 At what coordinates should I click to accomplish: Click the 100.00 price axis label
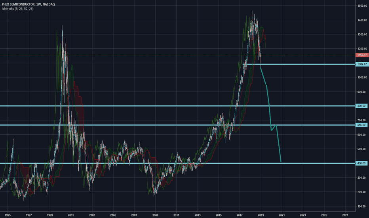click(x=361, y=206)
